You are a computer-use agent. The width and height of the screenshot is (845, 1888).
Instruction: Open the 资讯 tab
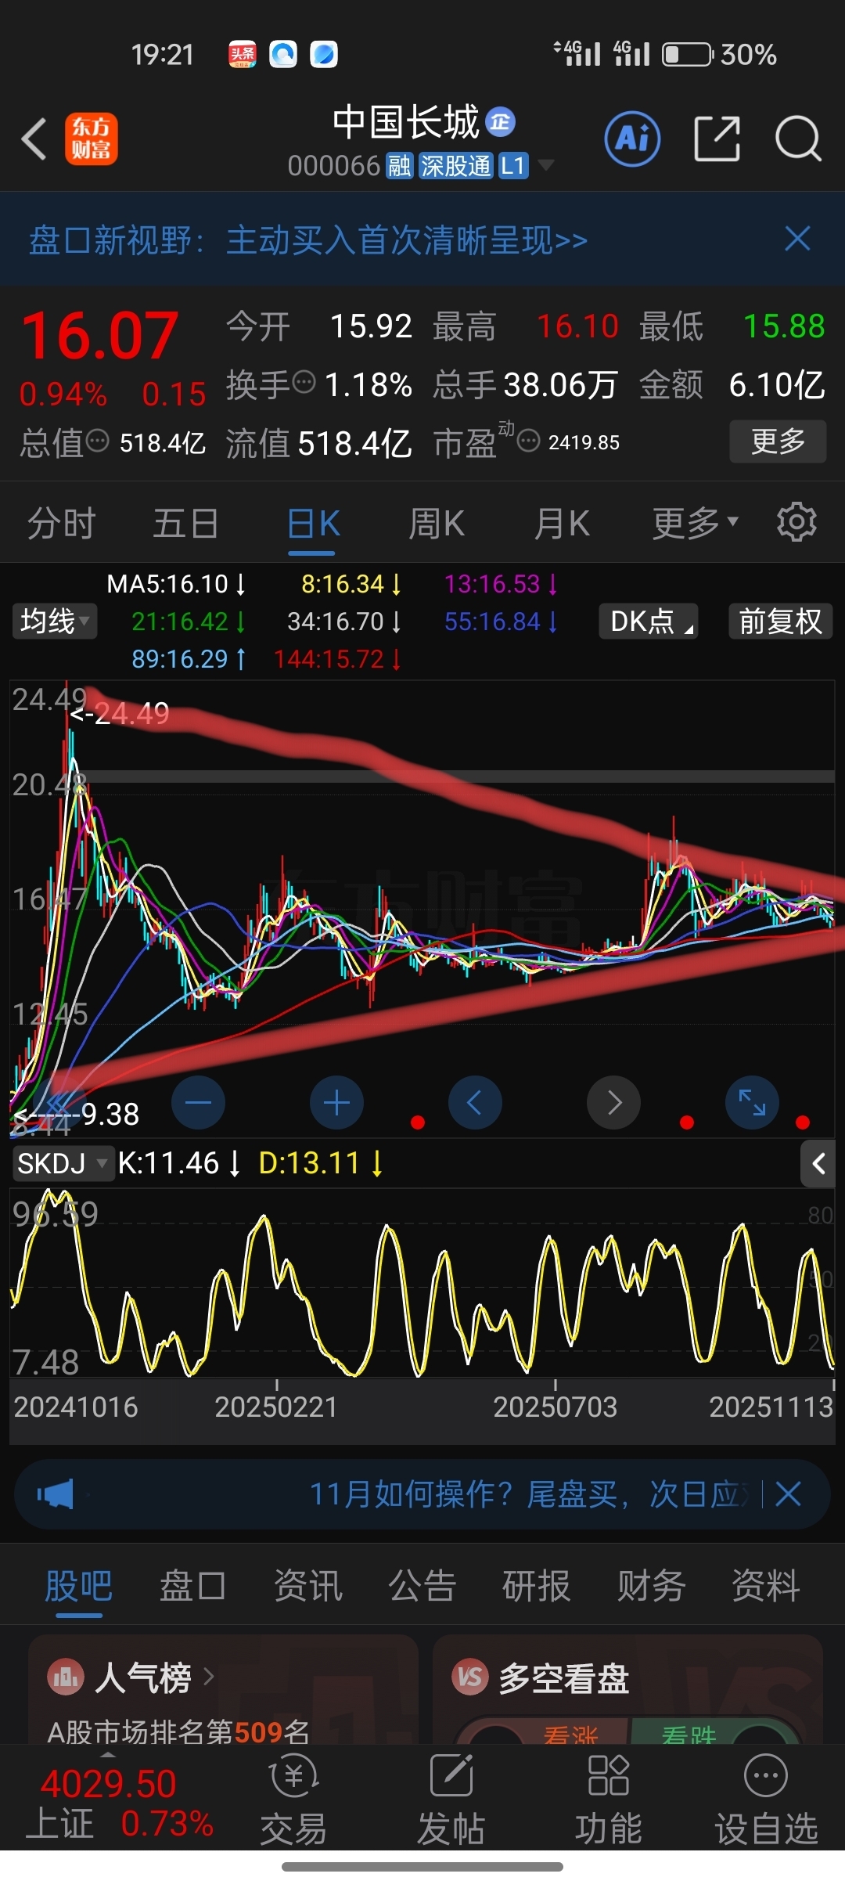click(307, 1587)
